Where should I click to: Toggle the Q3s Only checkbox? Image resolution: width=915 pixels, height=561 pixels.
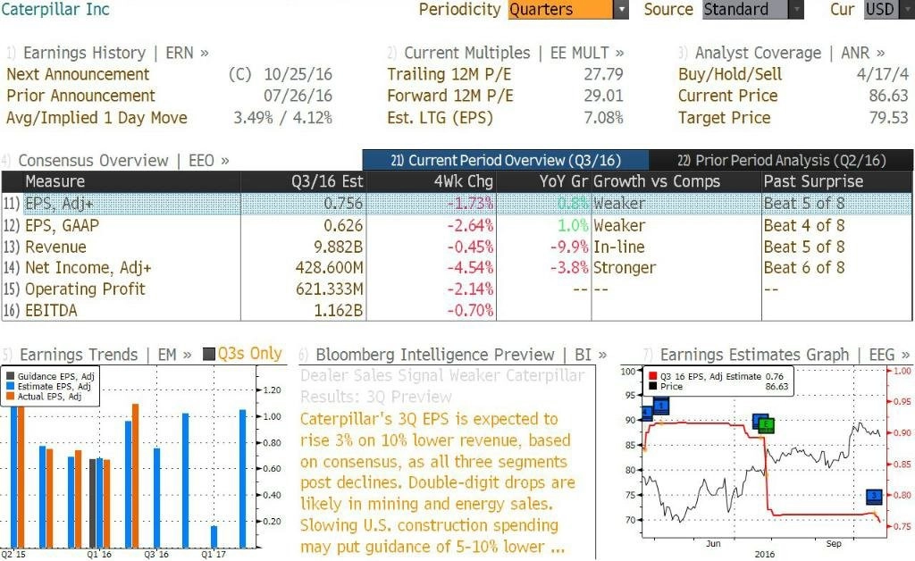point(209,354)
